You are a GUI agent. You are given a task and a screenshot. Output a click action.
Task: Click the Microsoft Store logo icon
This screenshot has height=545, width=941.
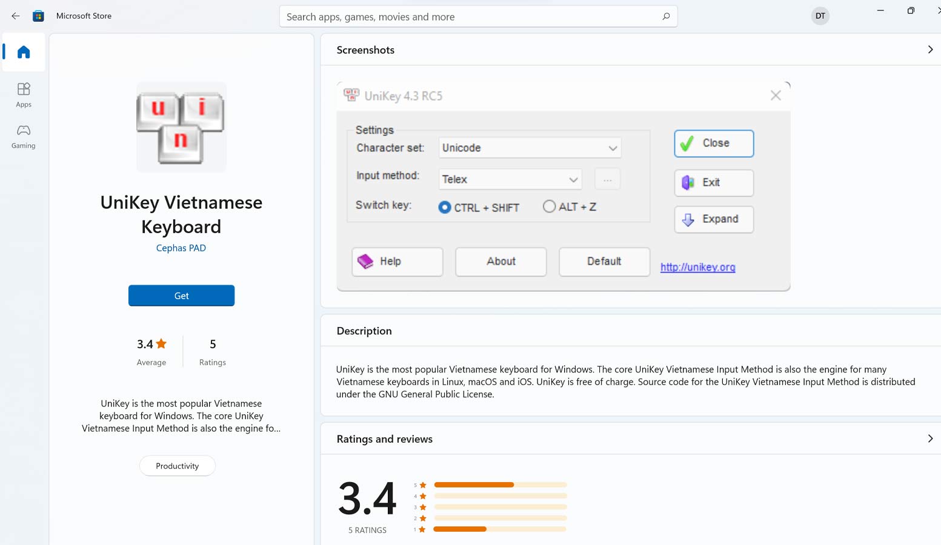tap(38, 16)
